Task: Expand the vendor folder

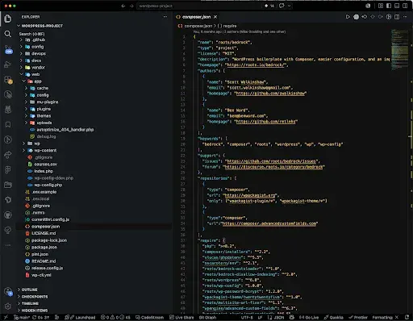Action: [x=38, y=68]
